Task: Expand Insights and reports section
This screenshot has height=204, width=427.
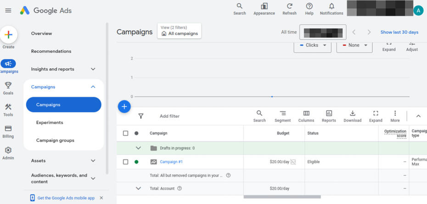Action: [x=93, y=69]
